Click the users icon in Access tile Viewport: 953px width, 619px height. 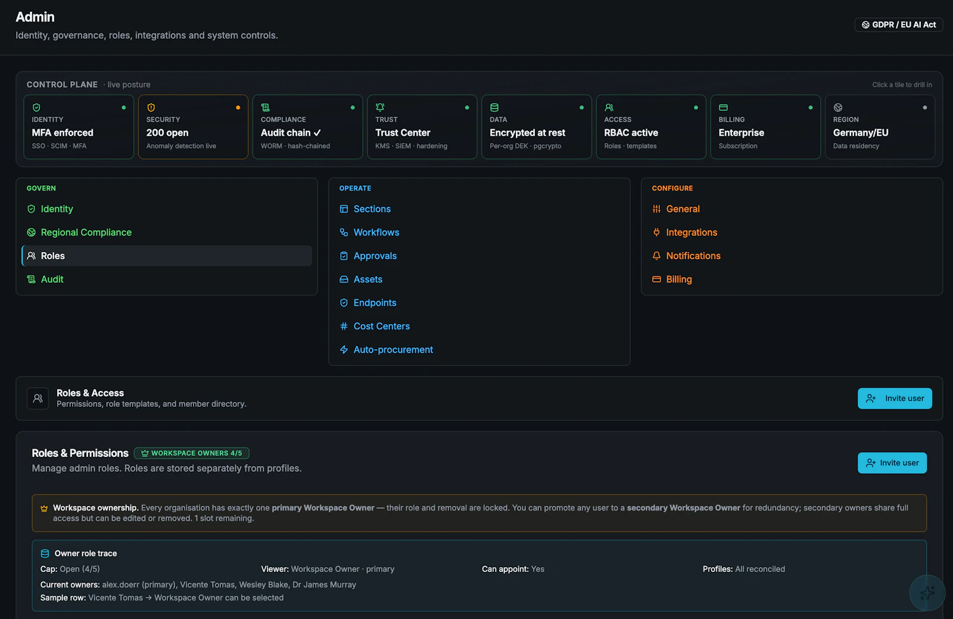[609, 108]
